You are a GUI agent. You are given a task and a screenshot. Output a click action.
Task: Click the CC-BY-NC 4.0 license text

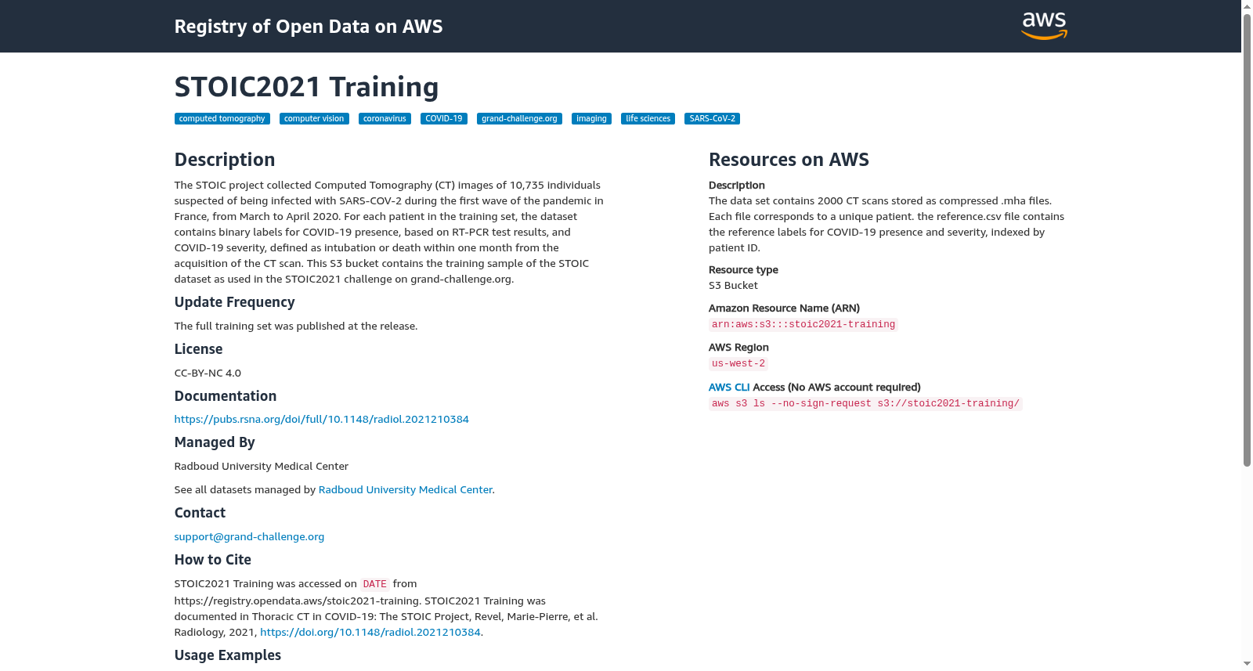coord(208,373)
